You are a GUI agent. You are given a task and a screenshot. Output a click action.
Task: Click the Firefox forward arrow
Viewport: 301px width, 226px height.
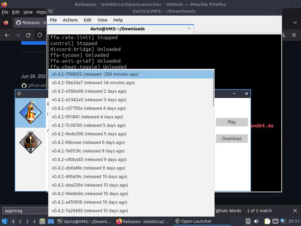click(18, 35)
